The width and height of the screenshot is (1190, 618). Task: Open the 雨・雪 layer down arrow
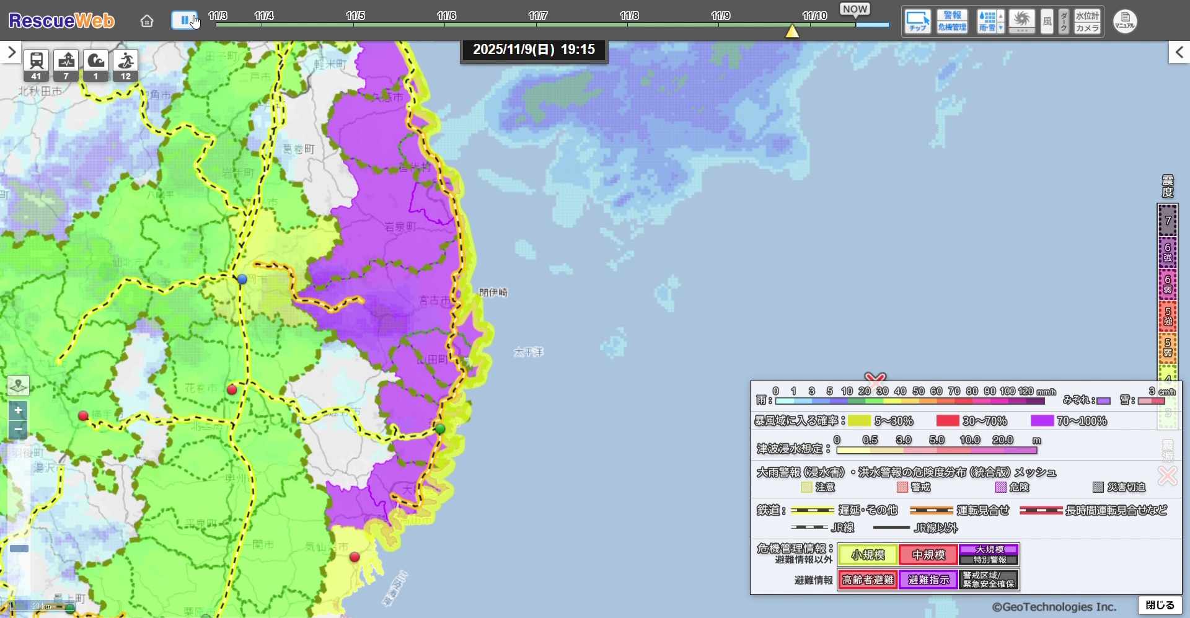pos(1000,28)
